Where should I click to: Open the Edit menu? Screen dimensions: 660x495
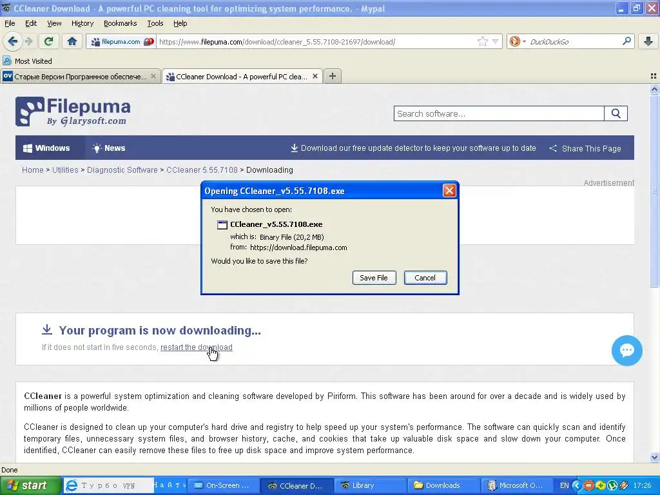pyautogui.click(x=31, y=23)
